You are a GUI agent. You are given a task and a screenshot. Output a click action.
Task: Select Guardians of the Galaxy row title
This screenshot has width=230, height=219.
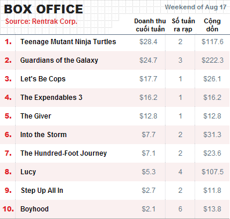tap(59, 60)
